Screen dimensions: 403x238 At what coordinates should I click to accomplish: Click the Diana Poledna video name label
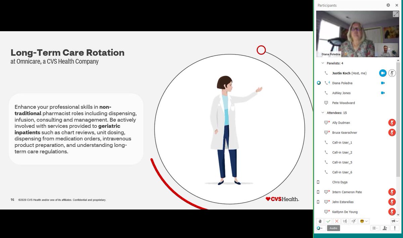tap(330, 54)
